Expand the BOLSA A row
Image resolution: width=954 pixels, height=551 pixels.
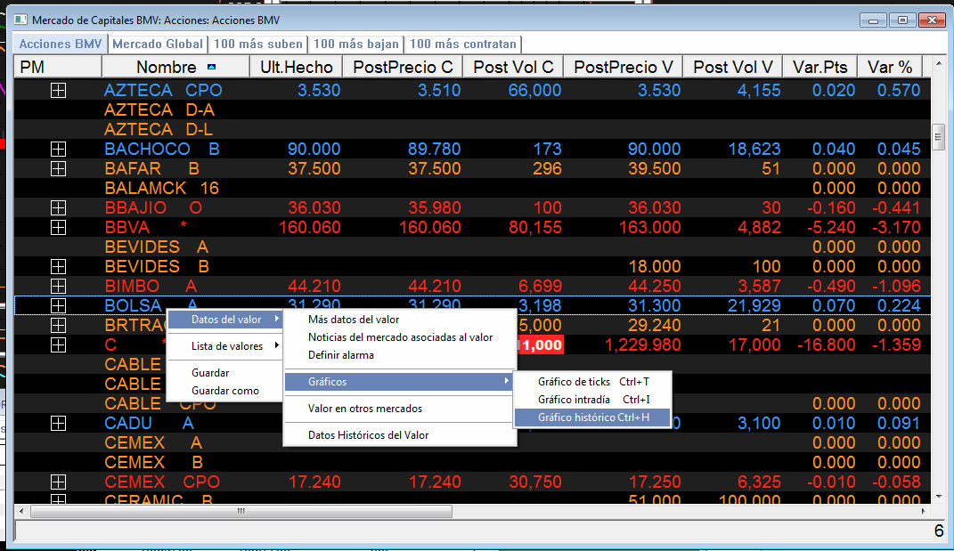(59, 305)
